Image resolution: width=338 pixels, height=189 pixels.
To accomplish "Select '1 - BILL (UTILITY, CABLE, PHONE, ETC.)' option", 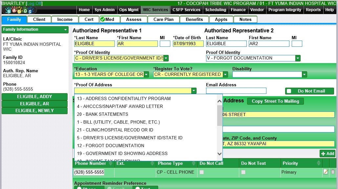I will click(x=118, y=122).
